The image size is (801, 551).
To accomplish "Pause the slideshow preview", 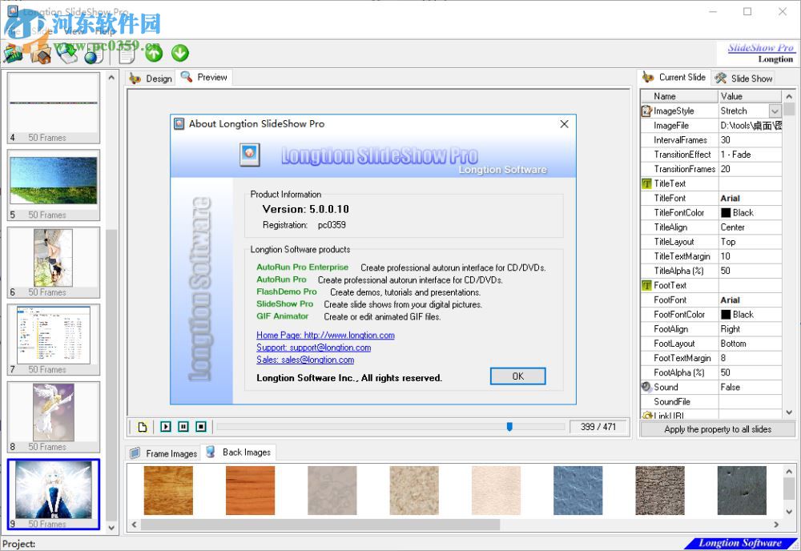I will [183, 426].
